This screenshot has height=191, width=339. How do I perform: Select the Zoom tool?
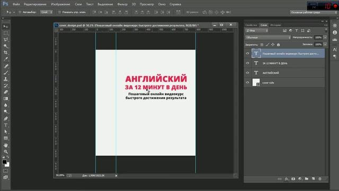coord(6,152)
